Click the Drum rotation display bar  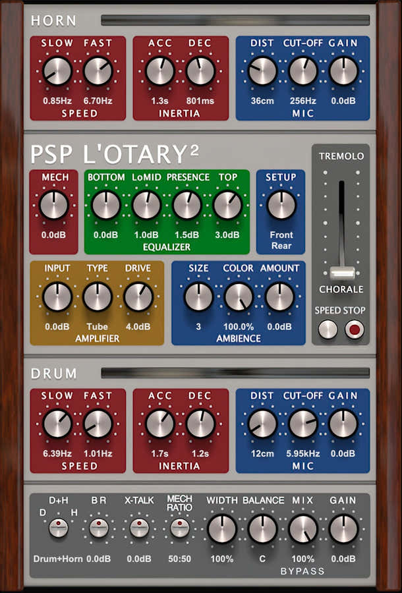(x=235, y=373)
